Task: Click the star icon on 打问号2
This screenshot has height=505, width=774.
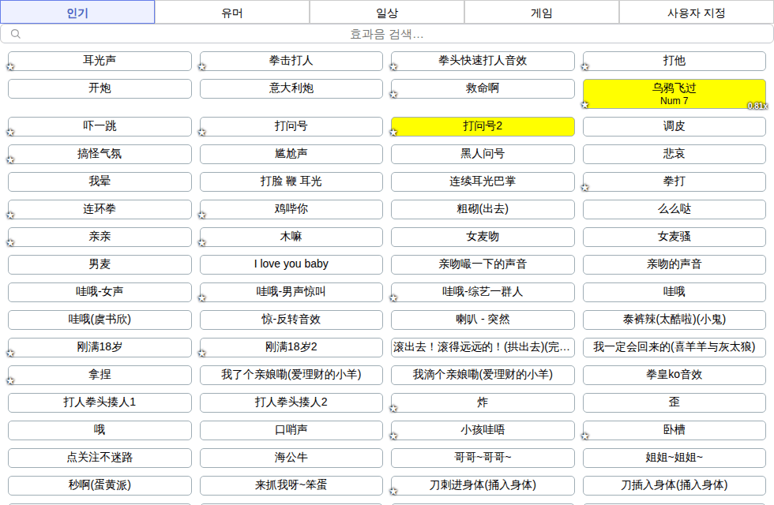Action: click(393, 133)
